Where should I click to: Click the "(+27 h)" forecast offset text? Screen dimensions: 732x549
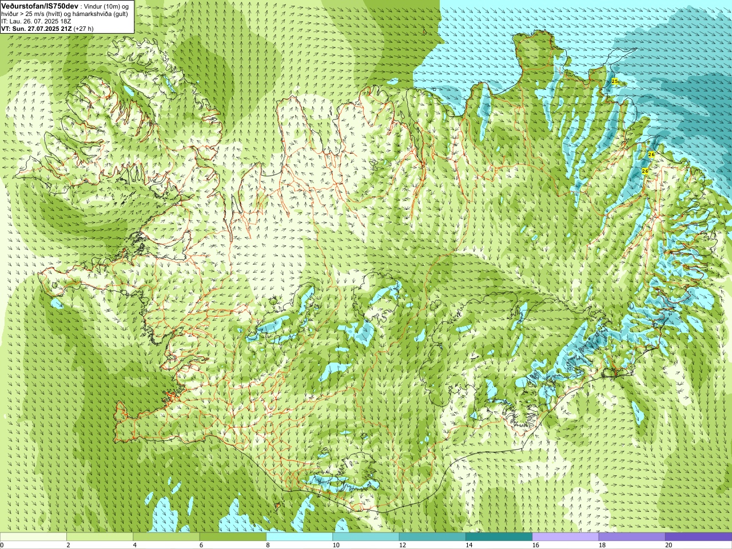[x=83, y=29]
